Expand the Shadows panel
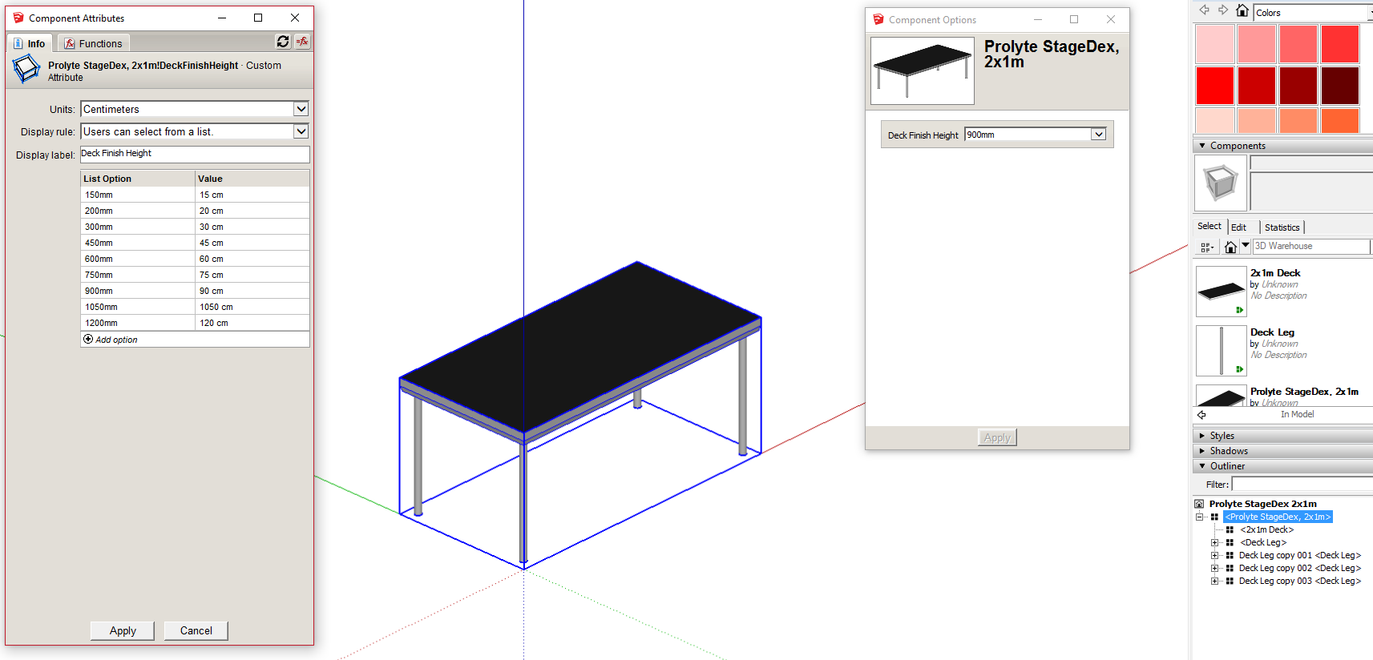1373x660 pixels. click(1202, 451)
